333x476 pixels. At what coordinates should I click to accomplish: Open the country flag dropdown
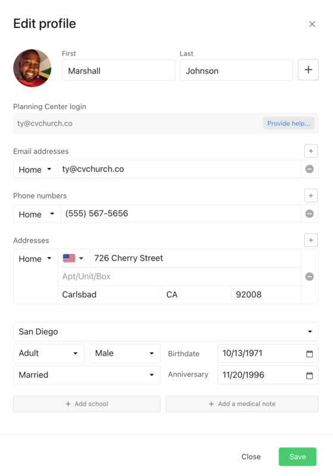point(74,258)
